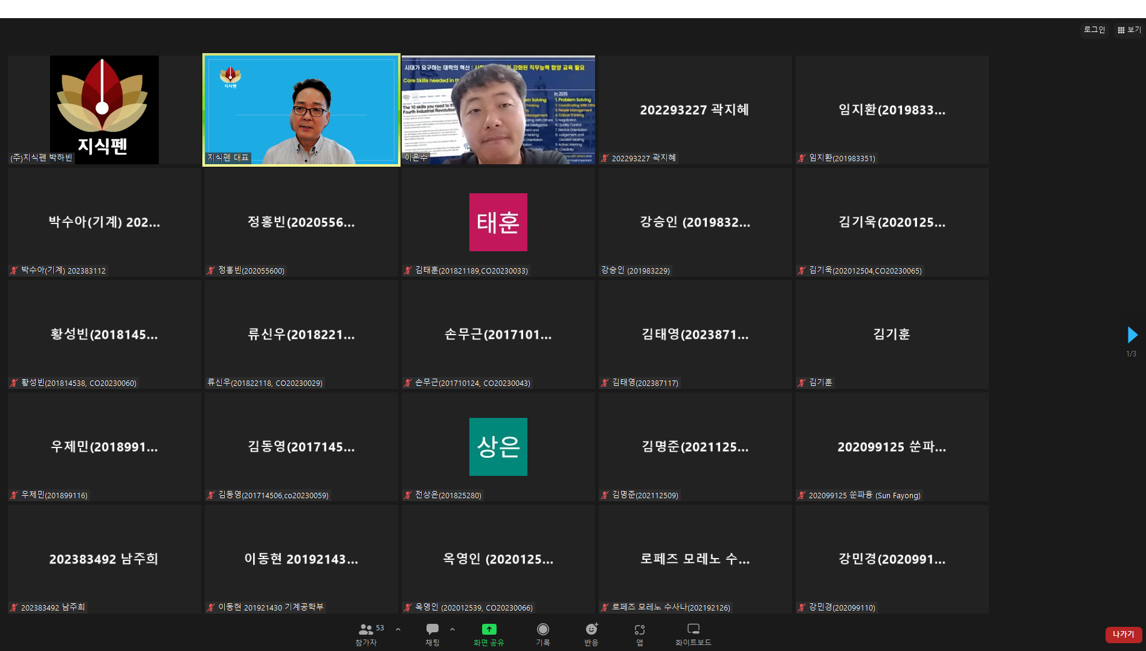Open the chat (채팅) icon
This screenshot has width=1146, height=651.
(433, 629)
